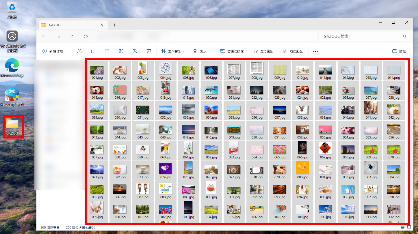Select thumbnail 034.jpg
418x234 pixels.
[x=211, y=110]
